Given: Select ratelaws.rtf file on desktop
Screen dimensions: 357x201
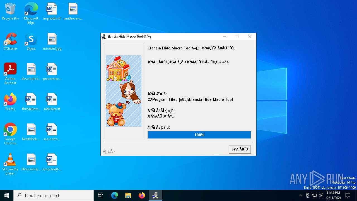Looking at the screenshot, I should (x=52, y=102).
